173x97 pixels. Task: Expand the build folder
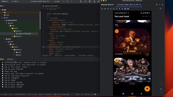pos(2,12)
